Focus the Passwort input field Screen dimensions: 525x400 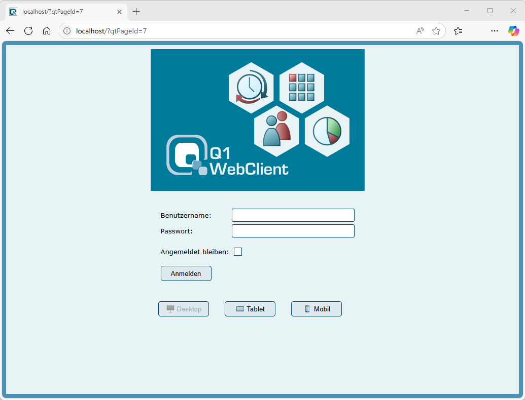click(293, 231)
